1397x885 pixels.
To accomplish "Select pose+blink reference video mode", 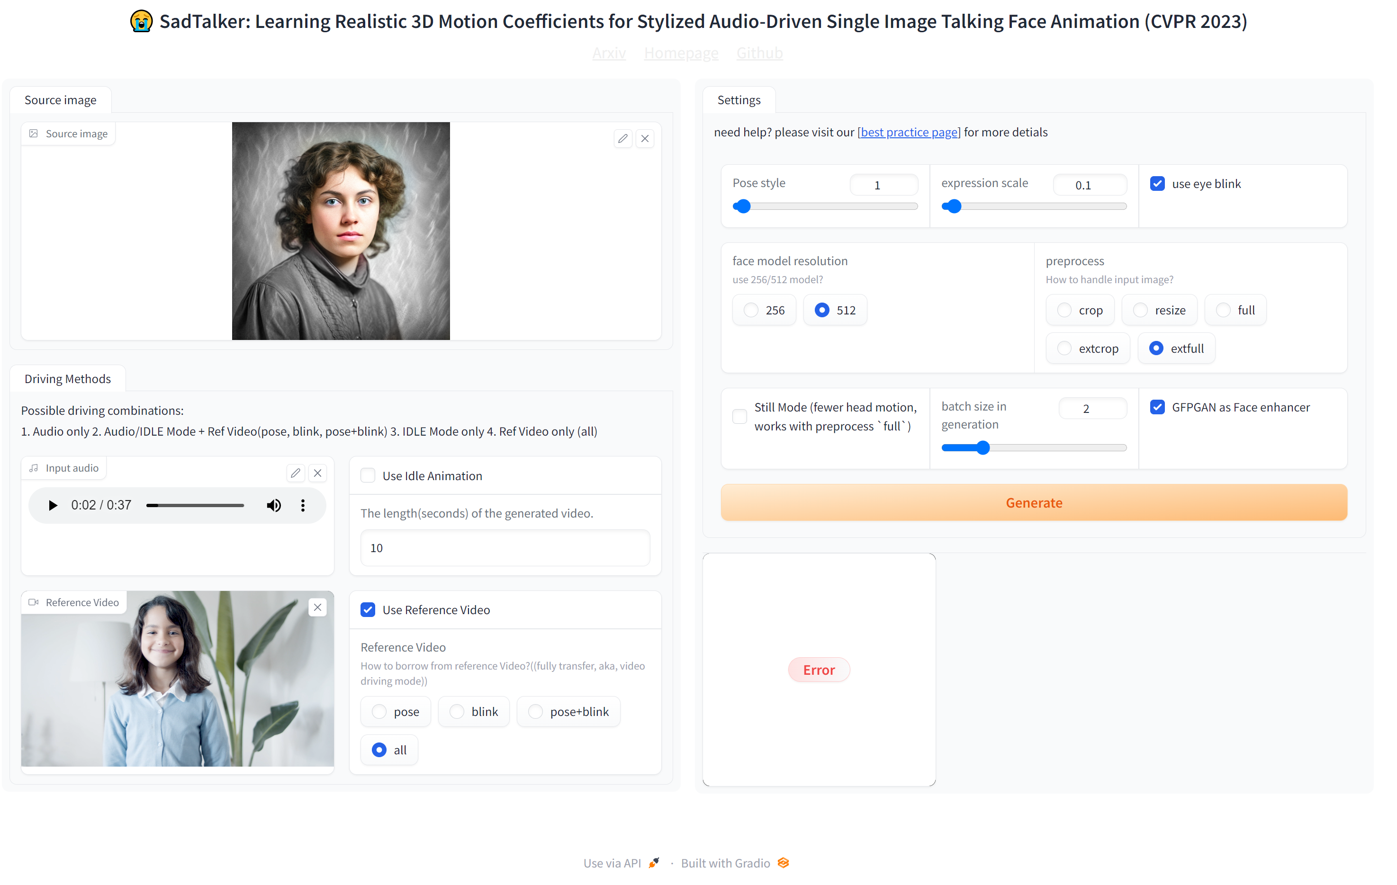I will pyautogui.click(x=535, y=712).
